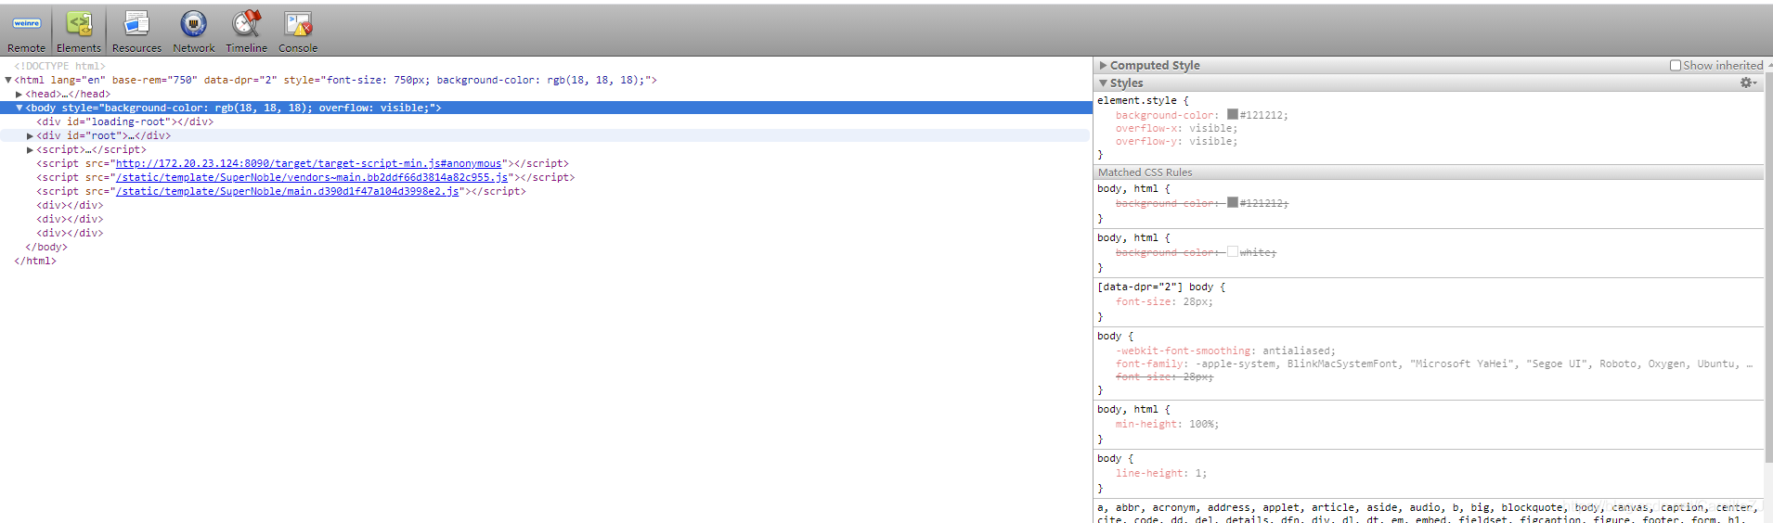1773x523 pixels.
Task: Click the line-height 1 property
Action: point(1161,473)
